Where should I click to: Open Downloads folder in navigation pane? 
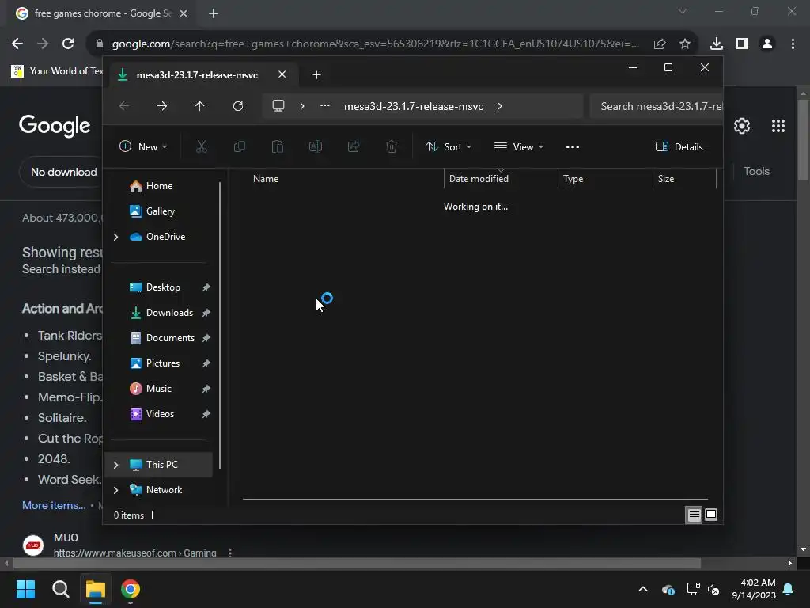[x=159, y=313]
